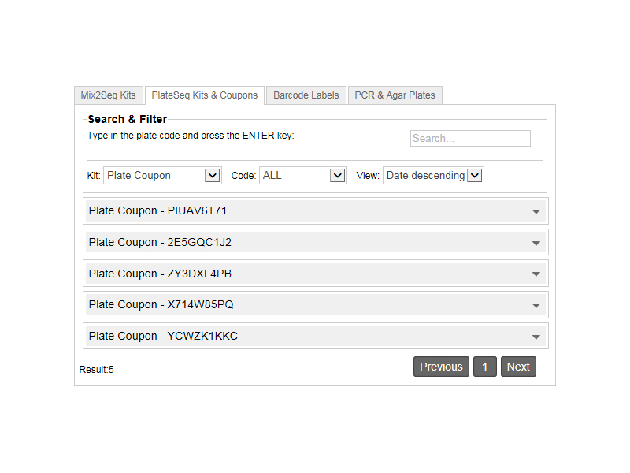Focus the plate code Search field
The image size is (630, 473).
click(x=470, y=139)
